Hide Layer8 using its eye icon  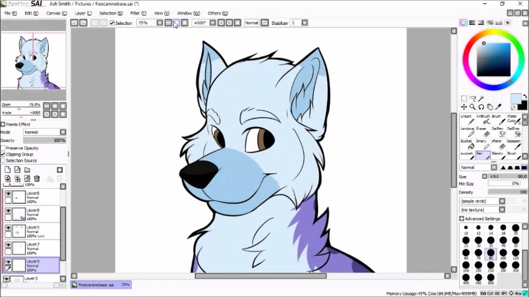[8, 210]
